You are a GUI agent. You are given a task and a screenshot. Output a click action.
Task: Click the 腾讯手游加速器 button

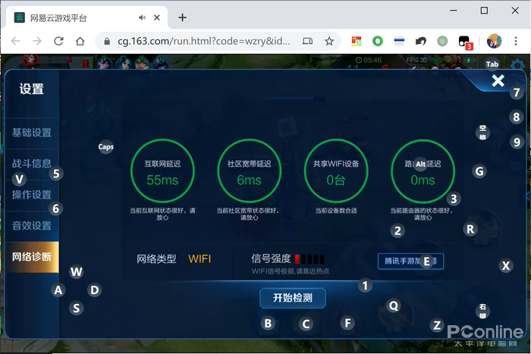pyautogui.click(x=411, y=262)
